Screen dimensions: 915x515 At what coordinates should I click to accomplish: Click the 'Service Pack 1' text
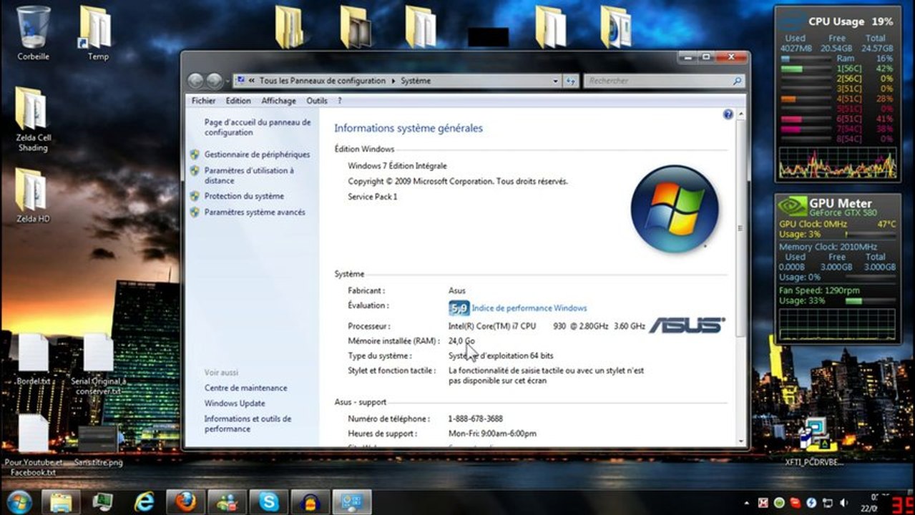[x=372, y=197]
